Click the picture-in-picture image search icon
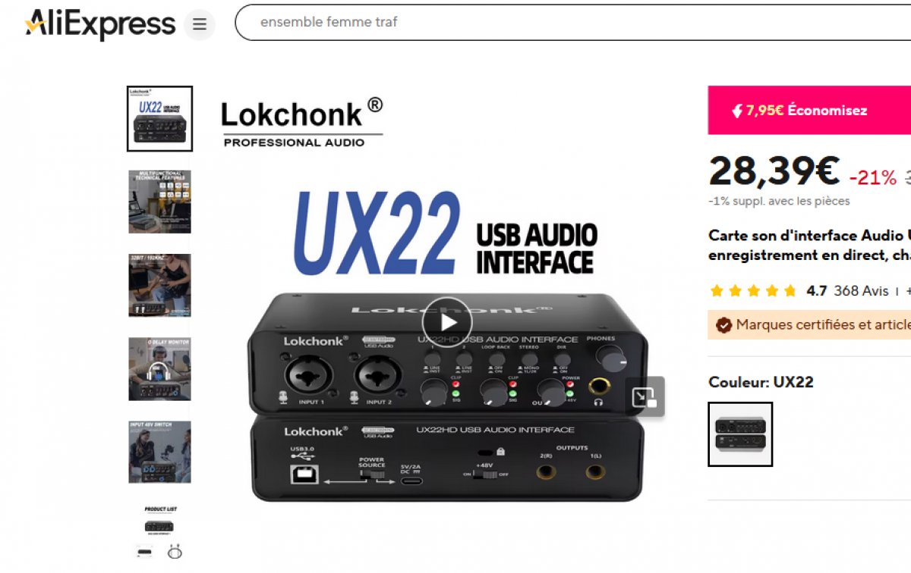The height and width of the screenshot is (573, 911). [645, 396]
